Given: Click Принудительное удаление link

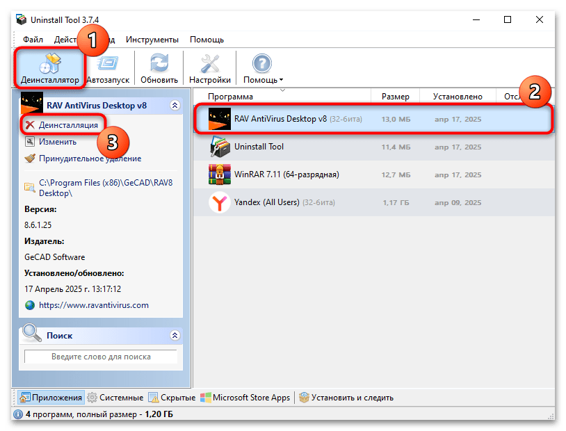Looking at the screenshot, I should click(90, 158).
